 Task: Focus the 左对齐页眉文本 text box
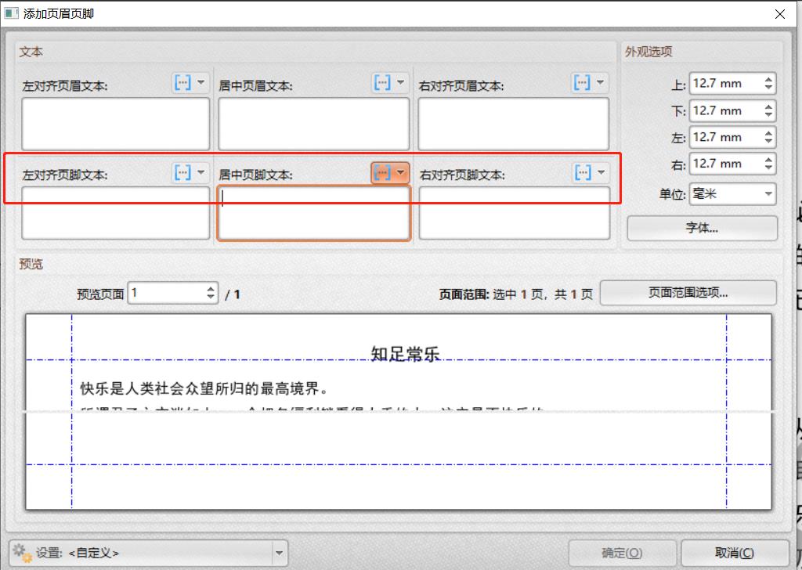(x=116, y=124)
